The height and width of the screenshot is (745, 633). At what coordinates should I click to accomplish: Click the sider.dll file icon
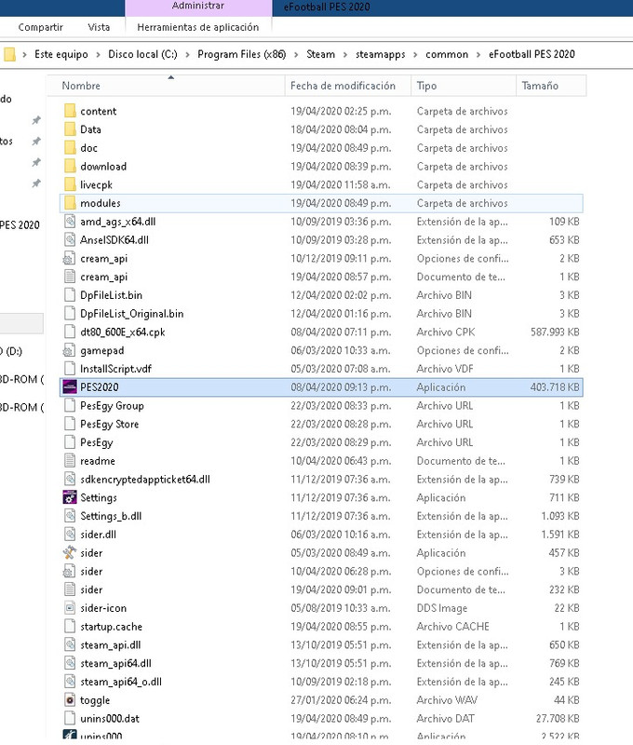pyautogui.click(x=70, y=534)
